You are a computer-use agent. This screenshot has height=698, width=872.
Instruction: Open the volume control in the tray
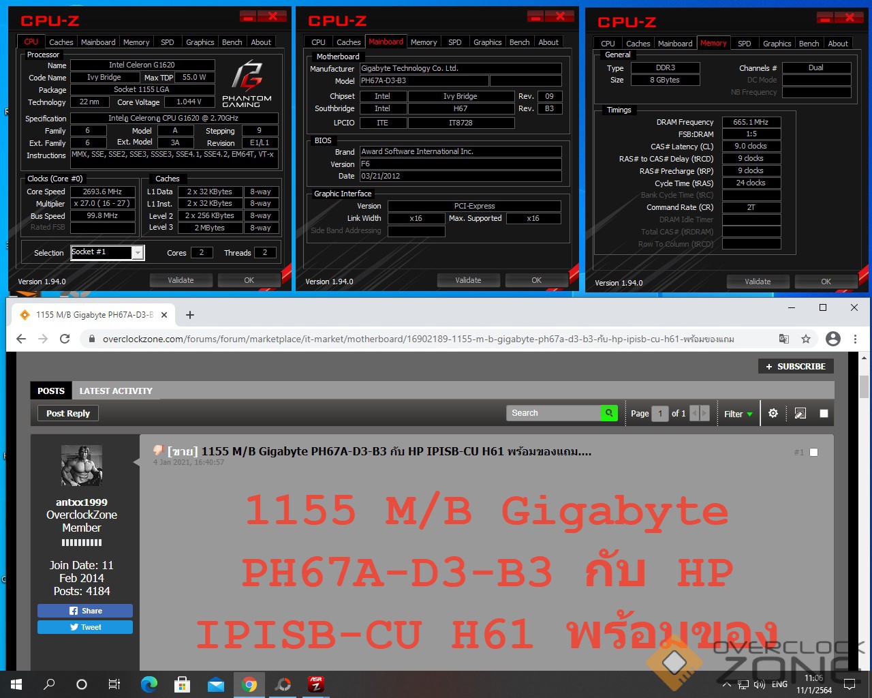pos(760,684)
